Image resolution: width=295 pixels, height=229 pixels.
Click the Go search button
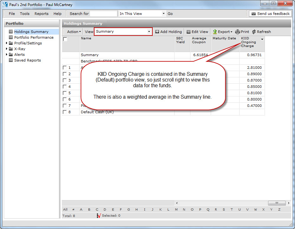coord(170,14)
